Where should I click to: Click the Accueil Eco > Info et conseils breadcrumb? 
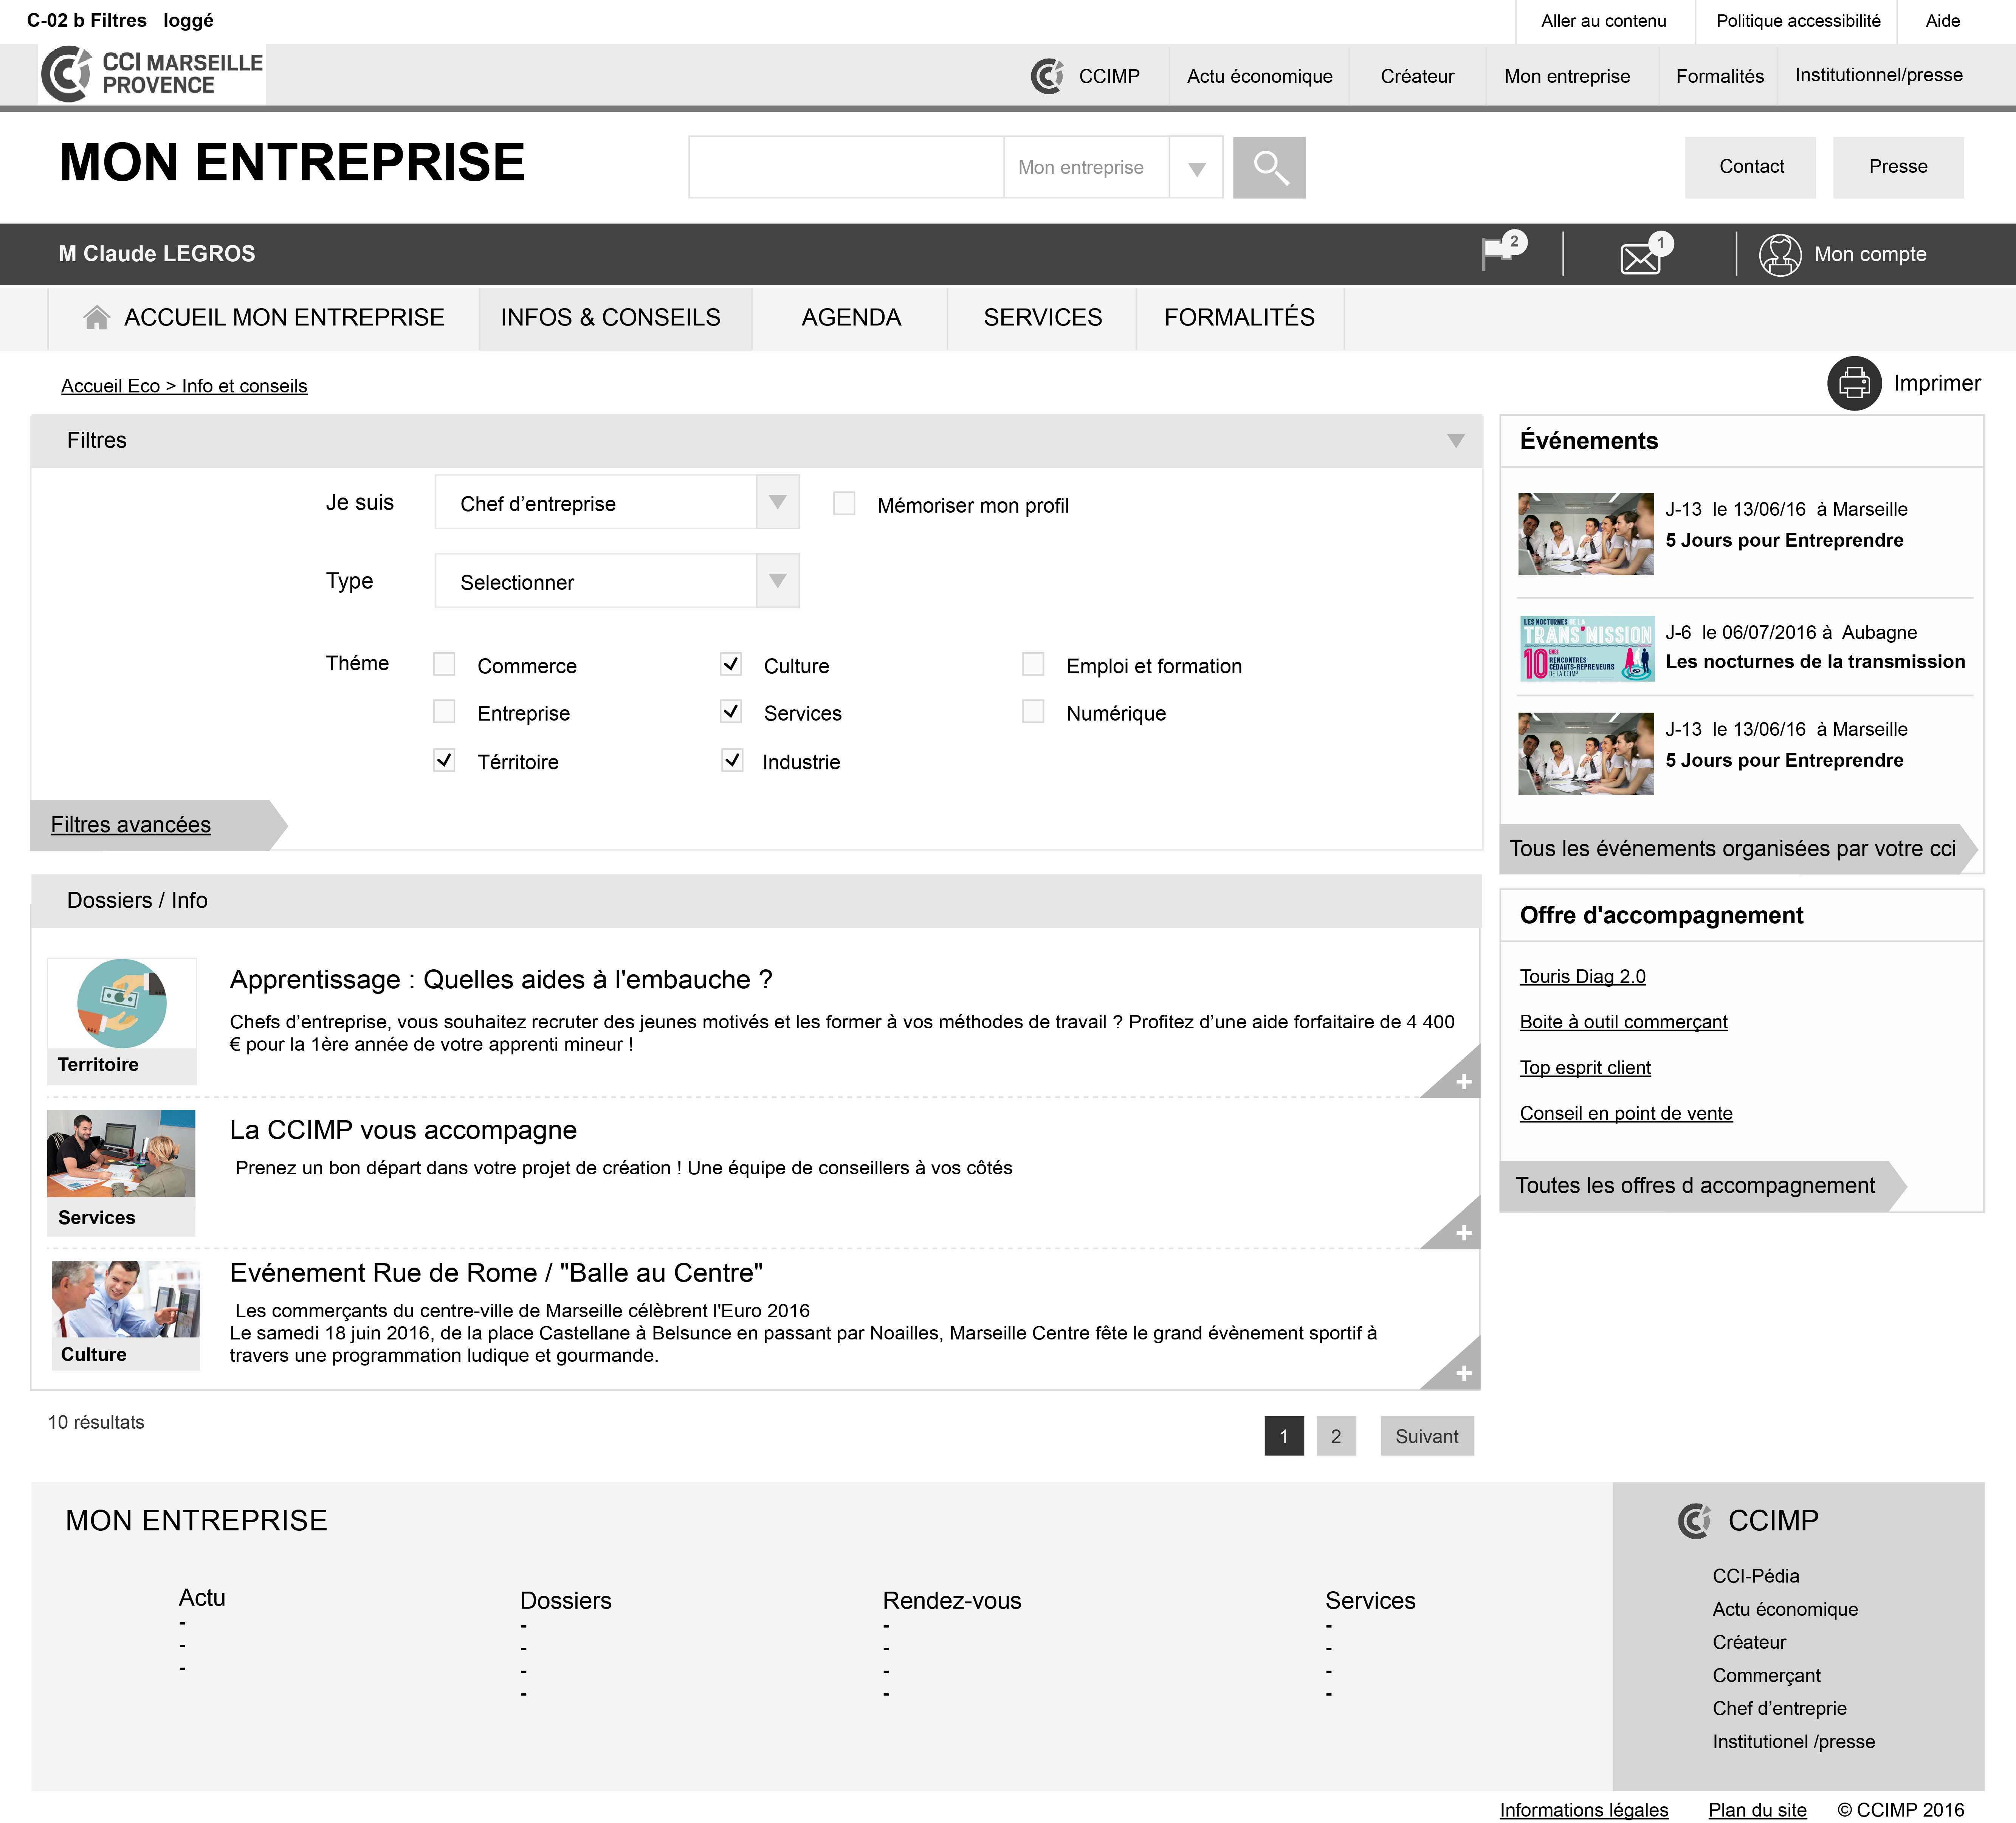[x=184, y=386]
